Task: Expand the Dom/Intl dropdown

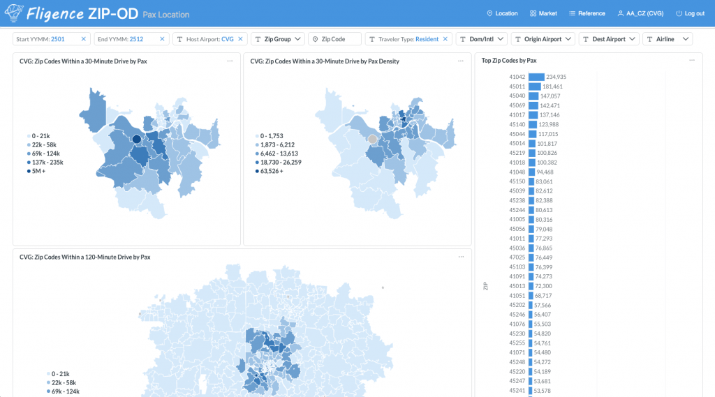Action: (482, 39)
